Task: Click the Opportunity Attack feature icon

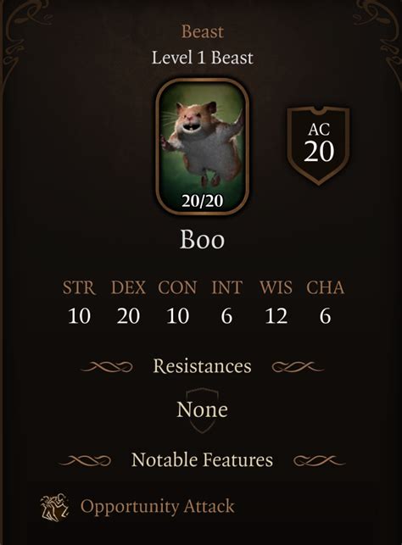Action: 54,507
